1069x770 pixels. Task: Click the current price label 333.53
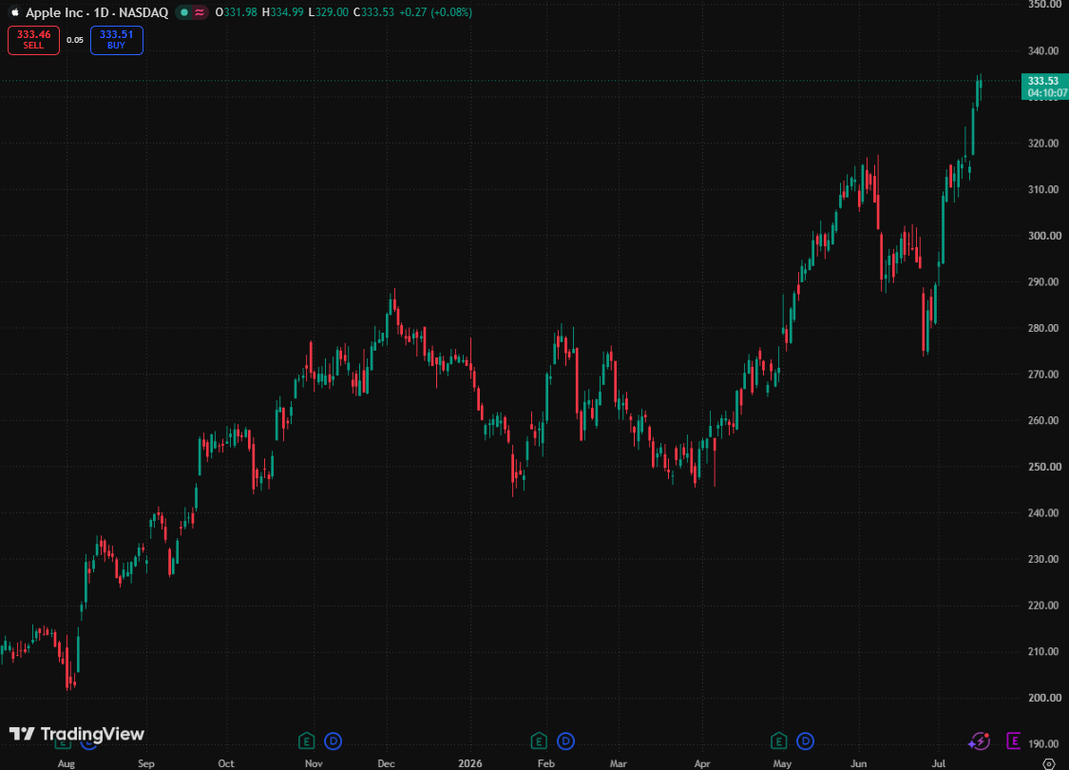1043,81
